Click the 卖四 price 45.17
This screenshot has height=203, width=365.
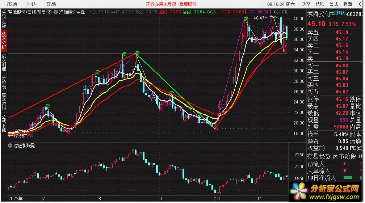point(342,39)
